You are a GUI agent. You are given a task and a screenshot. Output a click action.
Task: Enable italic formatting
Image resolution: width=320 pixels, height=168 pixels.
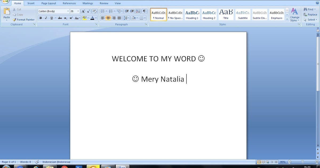pyautogui.click(x=46, y=18)
